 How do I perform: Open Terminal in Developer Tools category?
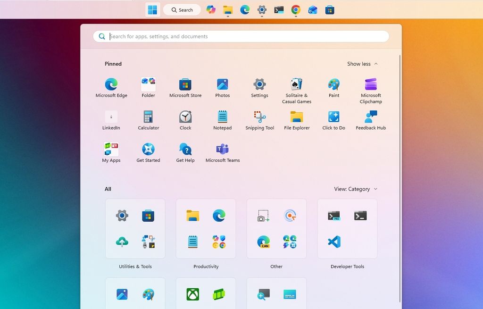(360, 216)
